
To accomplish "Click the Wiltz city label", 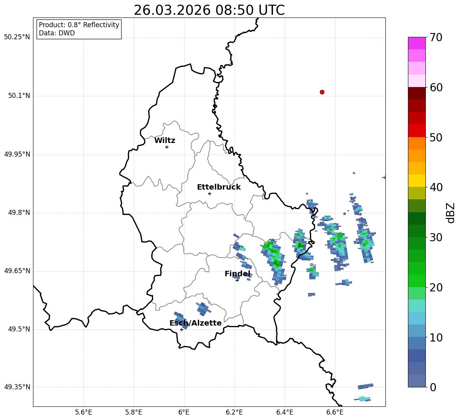I will tap(165, 141).
